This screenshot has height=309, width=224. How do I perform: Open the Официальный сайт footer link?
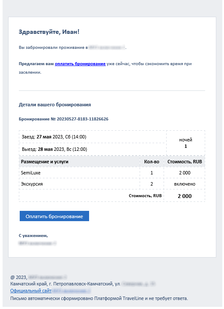pyautogui.click(x=31, y=291)
